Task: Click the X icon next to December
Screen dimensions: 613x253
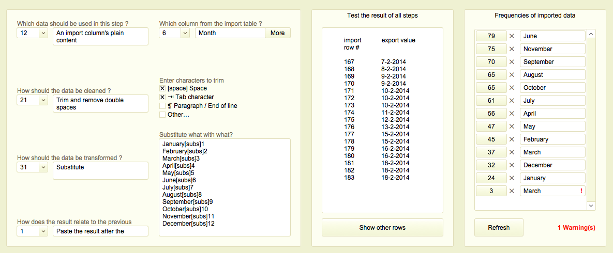Action: [x=512, y=165]
